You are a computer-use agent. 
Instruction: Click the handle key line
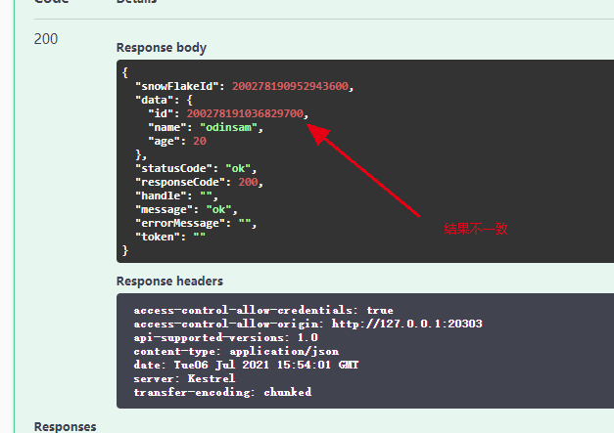point(176,195)
